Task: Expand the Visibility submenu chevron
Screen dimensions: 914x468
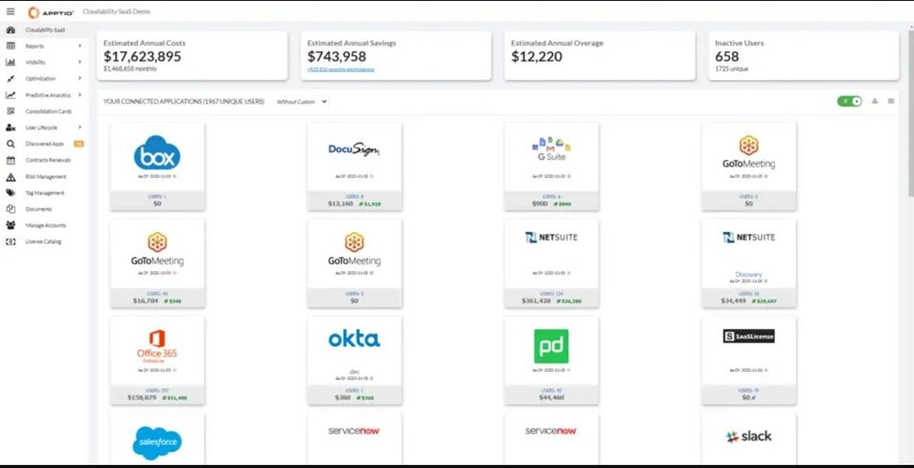Action: [80, 62]
